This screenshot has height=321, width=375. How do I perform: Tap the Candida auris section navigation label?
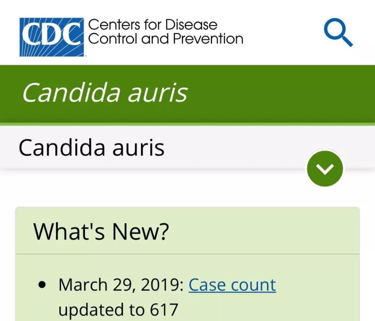92,147
